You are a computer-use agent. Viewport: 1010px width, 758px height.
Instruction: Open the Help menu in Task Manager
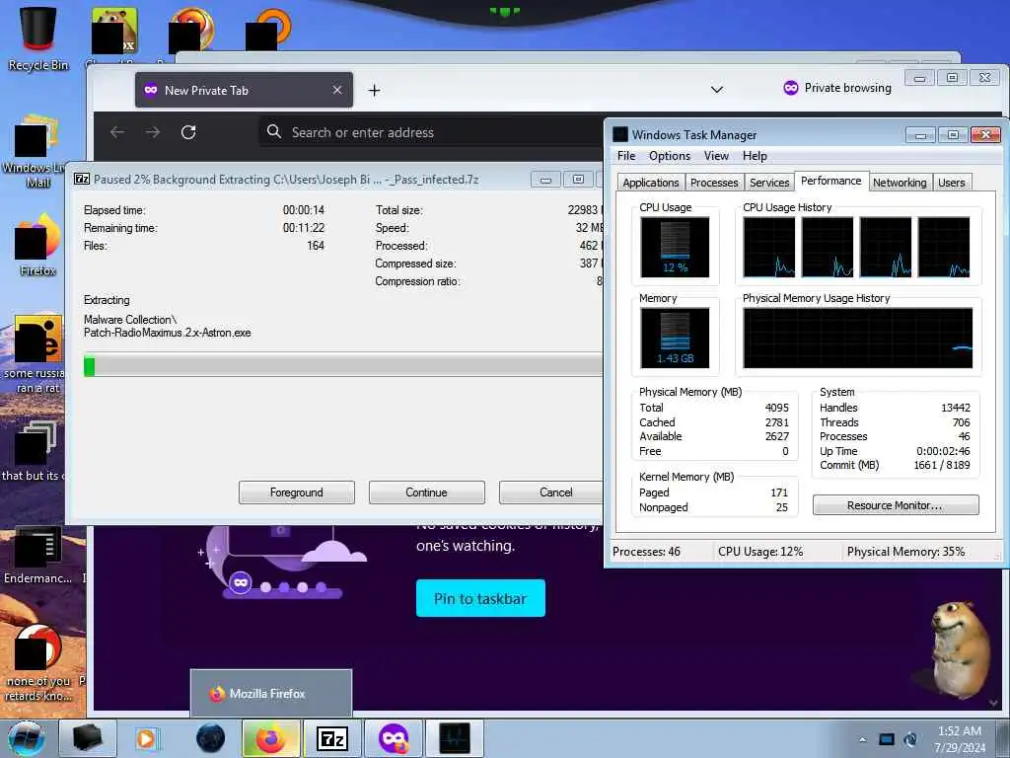[x=755, y=156]
